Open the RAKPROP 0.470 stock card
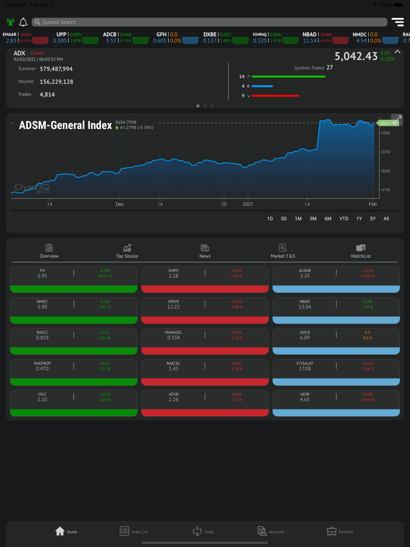This screenshot has height=547, width=410. [74, 372]
